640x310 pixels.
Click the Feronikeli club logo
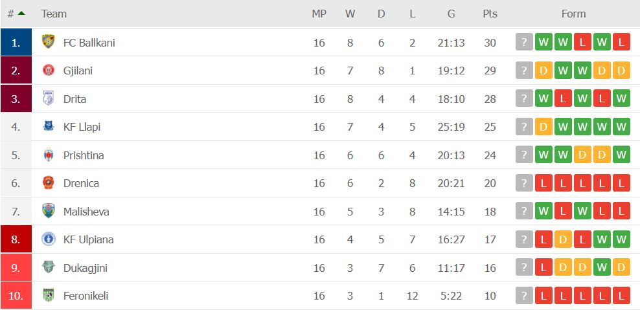pyautogui.click(x=48, y=295)
